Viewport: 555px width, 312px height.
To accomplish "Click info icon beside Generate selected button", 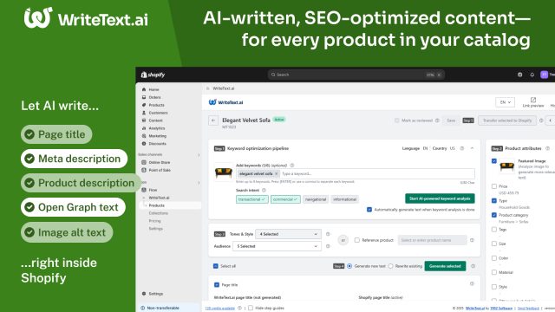I will tap(473, 266).
